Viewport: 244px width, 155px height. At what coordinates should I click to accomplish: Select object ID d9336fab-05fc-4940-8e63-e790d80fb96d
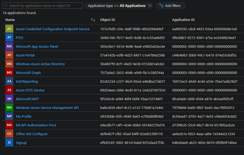pos(132,116)
